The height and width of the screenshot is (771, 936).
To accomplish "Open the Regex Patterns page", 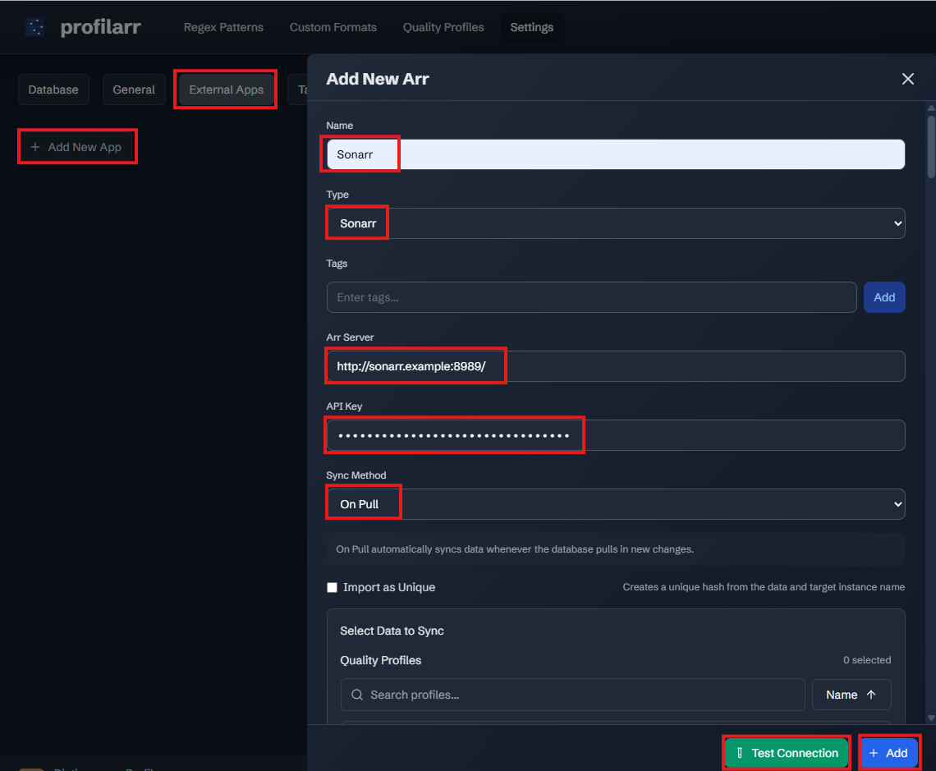I will click(223, 27).
